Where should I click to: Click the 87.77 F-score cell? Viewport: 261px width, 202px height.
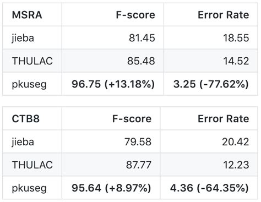(139, 165)
